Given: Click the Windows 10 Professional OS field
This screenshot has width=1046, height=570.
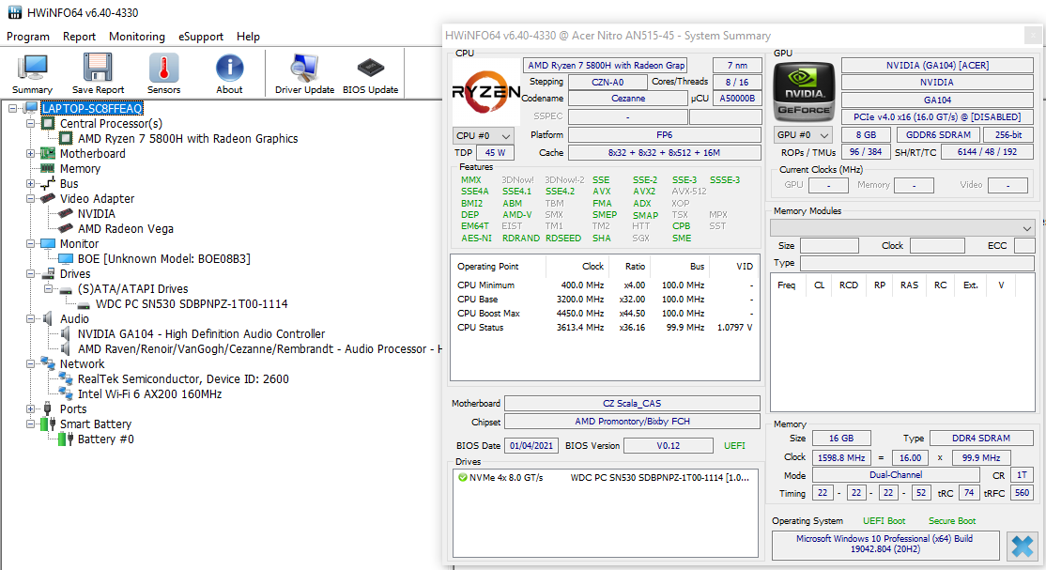Looking at the screenshot, I should [884, 544].
